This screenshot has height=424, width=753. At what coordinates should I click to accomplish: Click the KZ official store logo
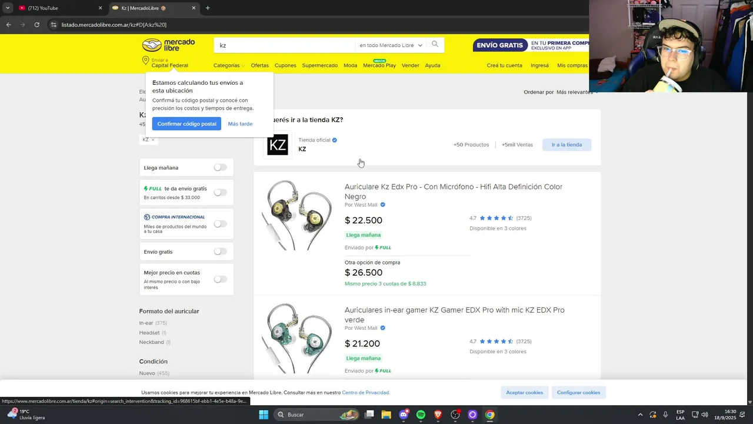click(x=278, y=145)
